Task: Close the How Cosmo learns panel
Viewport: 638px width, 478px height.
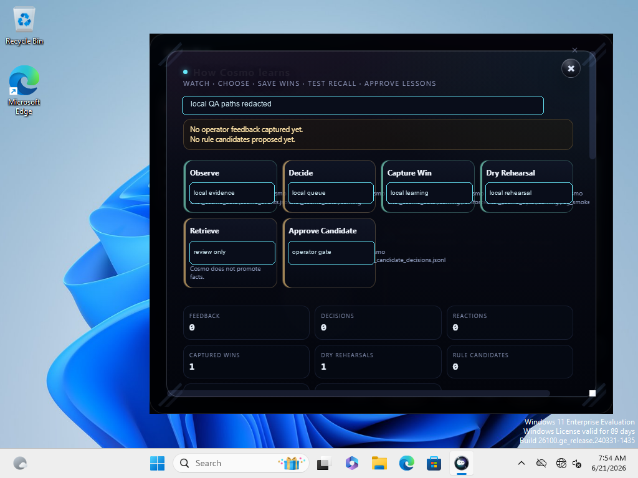Action: (571, 68)
